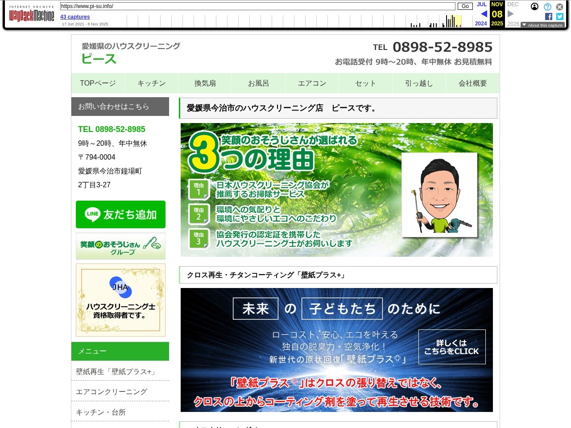Go to previous capture arrow

coord(484,14)
